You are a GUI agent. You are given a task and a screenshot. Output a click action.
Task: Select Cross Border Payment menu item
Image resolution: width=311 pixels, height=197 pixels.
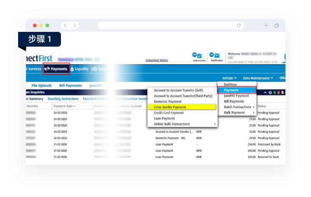[182, 107]
